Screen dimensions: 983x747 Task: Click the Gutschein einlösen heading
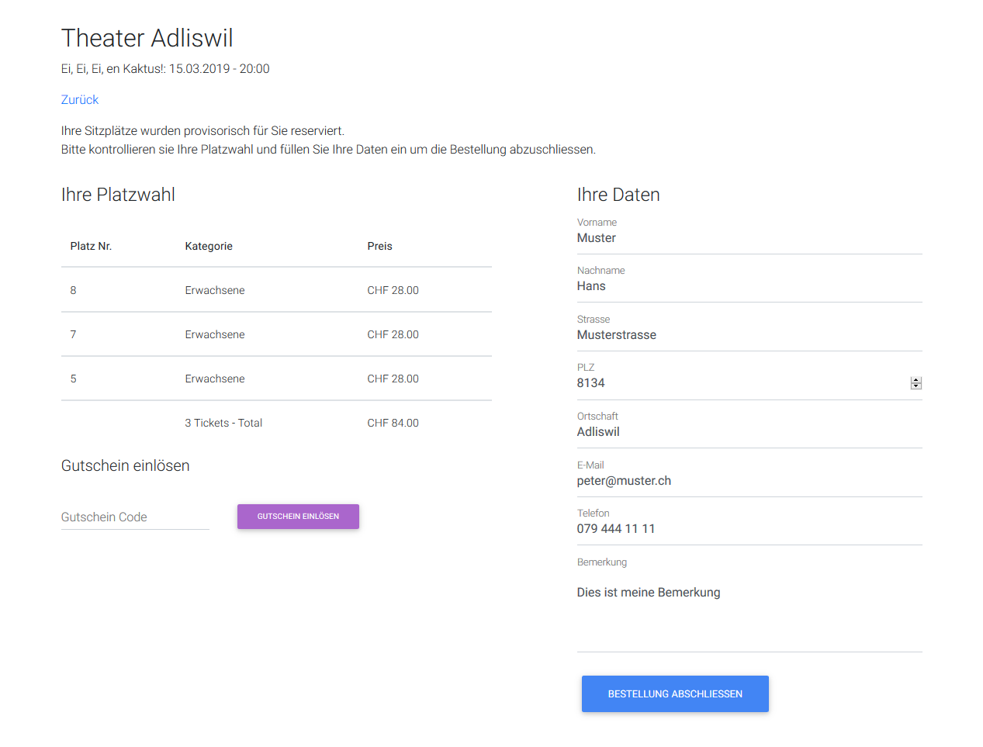(126, 465)
